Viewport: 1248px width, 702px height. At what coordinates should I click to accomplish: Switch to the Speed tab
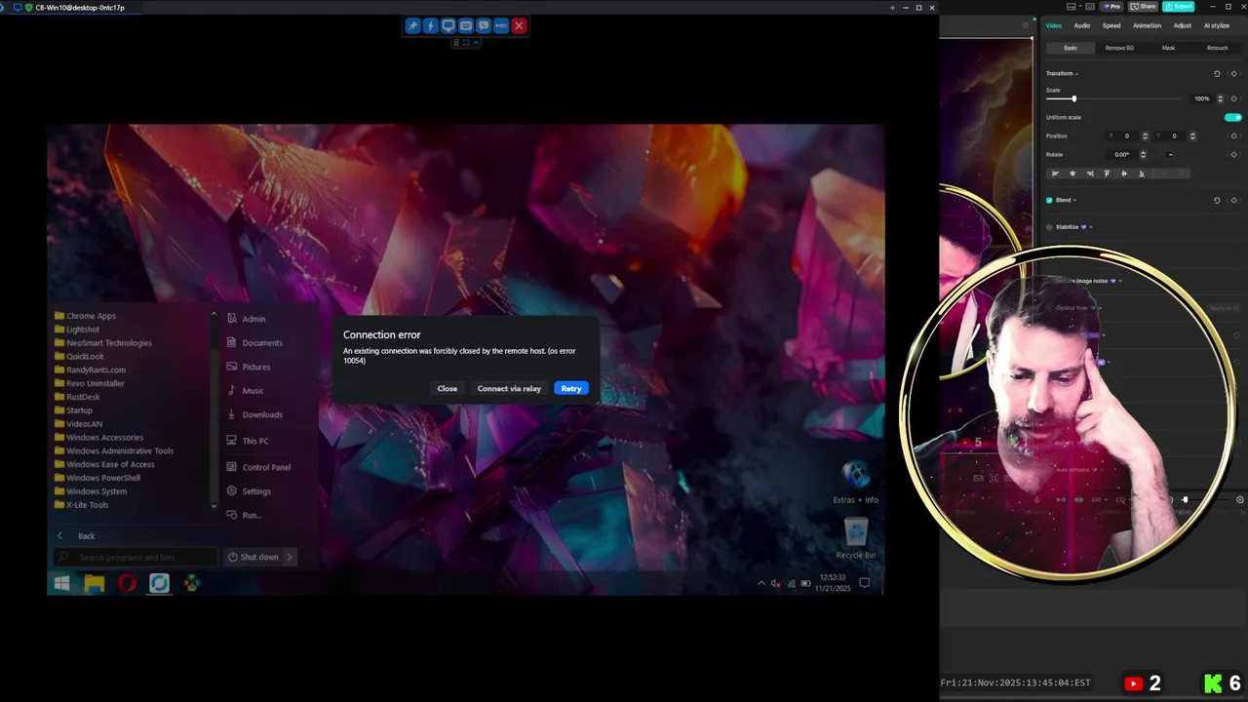pos(1111,25)
